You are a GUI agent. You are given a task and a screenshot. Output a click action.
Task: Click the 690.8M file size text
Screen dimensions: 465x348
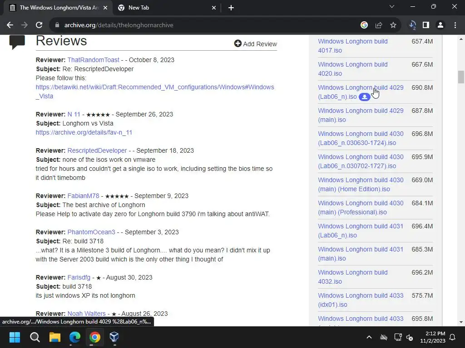point(422,87)
